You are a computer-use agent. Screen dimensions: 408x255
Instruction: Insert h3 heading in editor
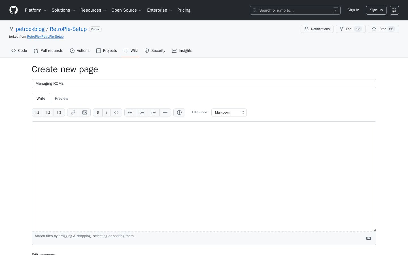(x=59, y=112)
